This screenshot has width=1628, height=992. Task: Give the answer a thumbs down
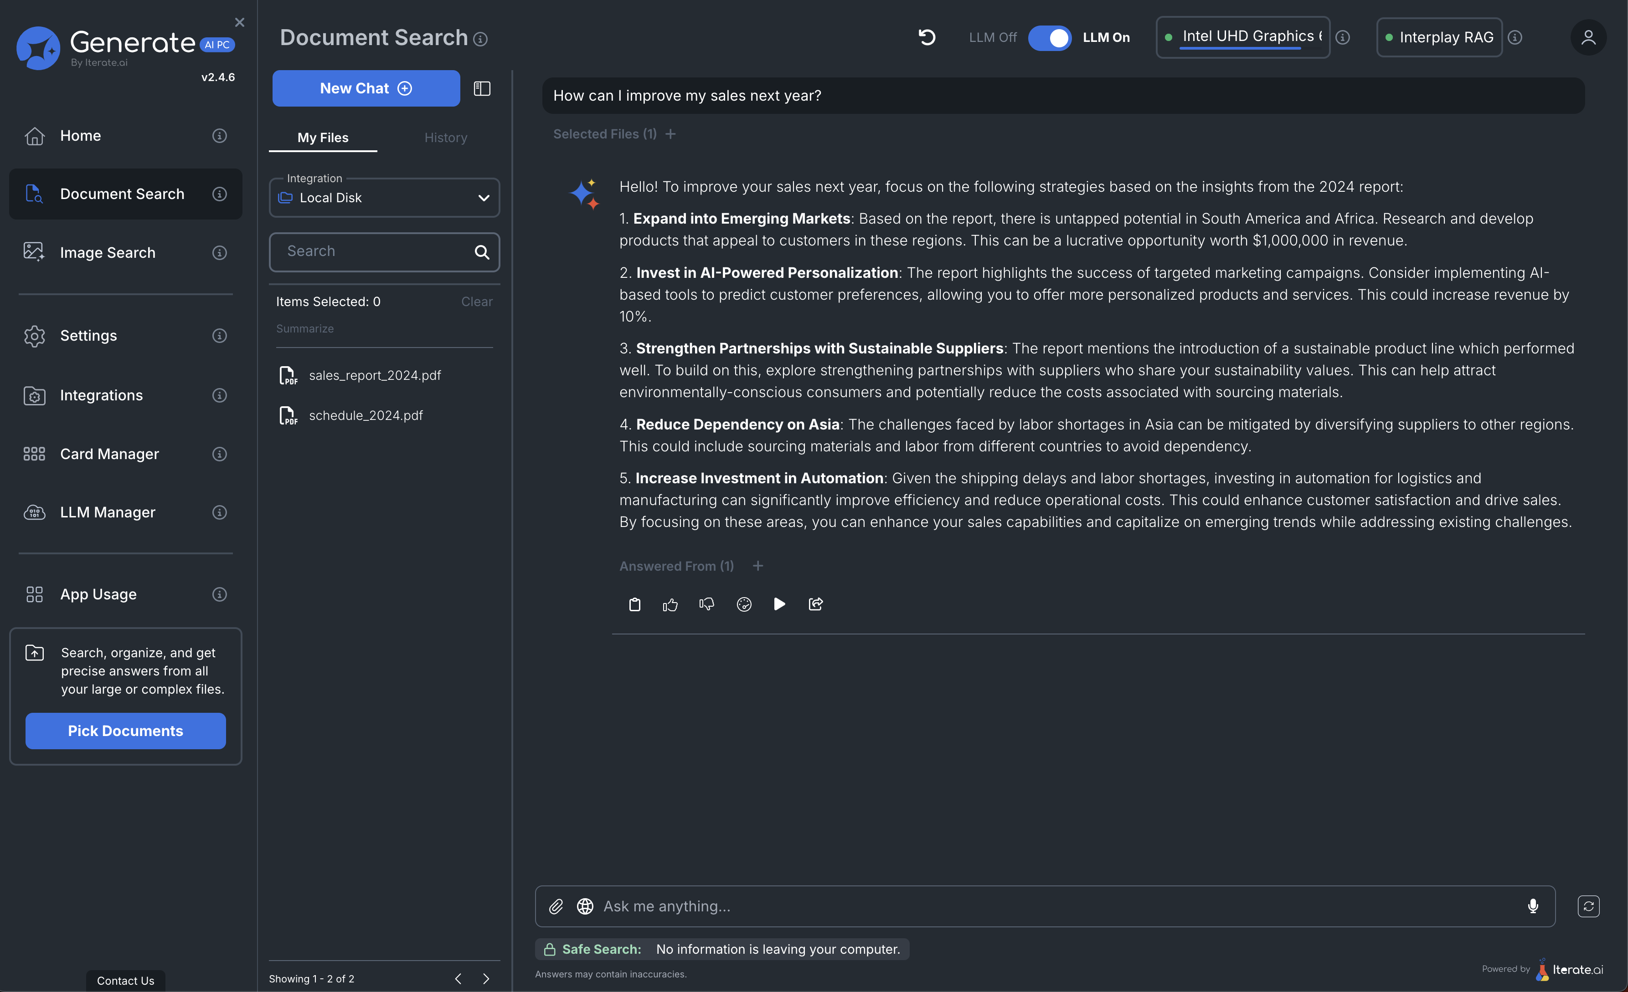(x=706, y=603)
